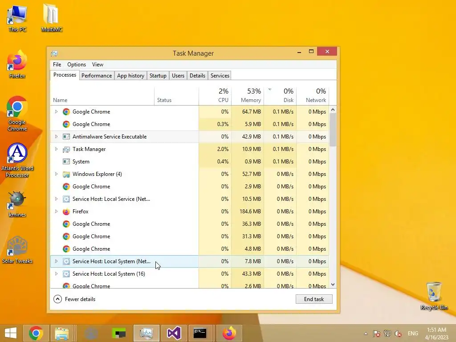The image size is (456, 342).
Task: Select Google Chrome process using 36.3 MB
Action: [x=190, y=224]
